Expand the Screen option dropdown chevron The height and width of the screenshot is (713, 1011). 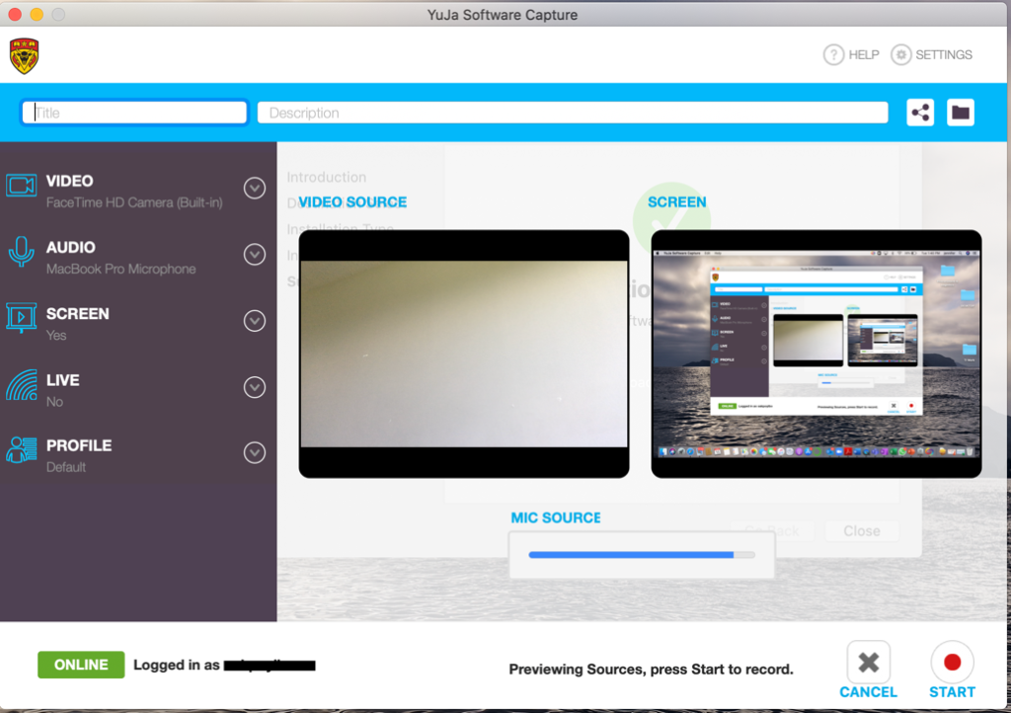pyautogui.click(x=255, y=321)
